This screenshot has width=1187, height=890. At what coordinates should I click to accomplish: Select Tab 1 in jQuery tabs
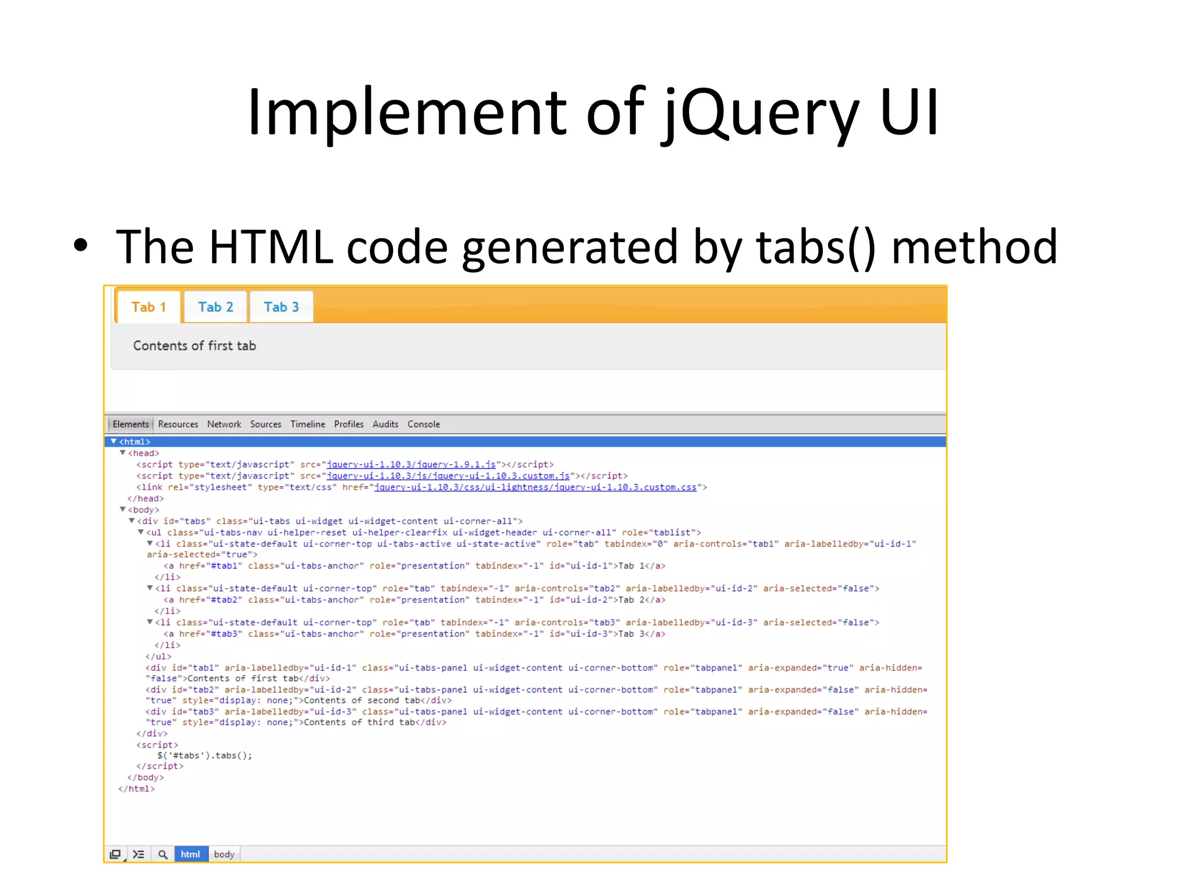(148, 307)
